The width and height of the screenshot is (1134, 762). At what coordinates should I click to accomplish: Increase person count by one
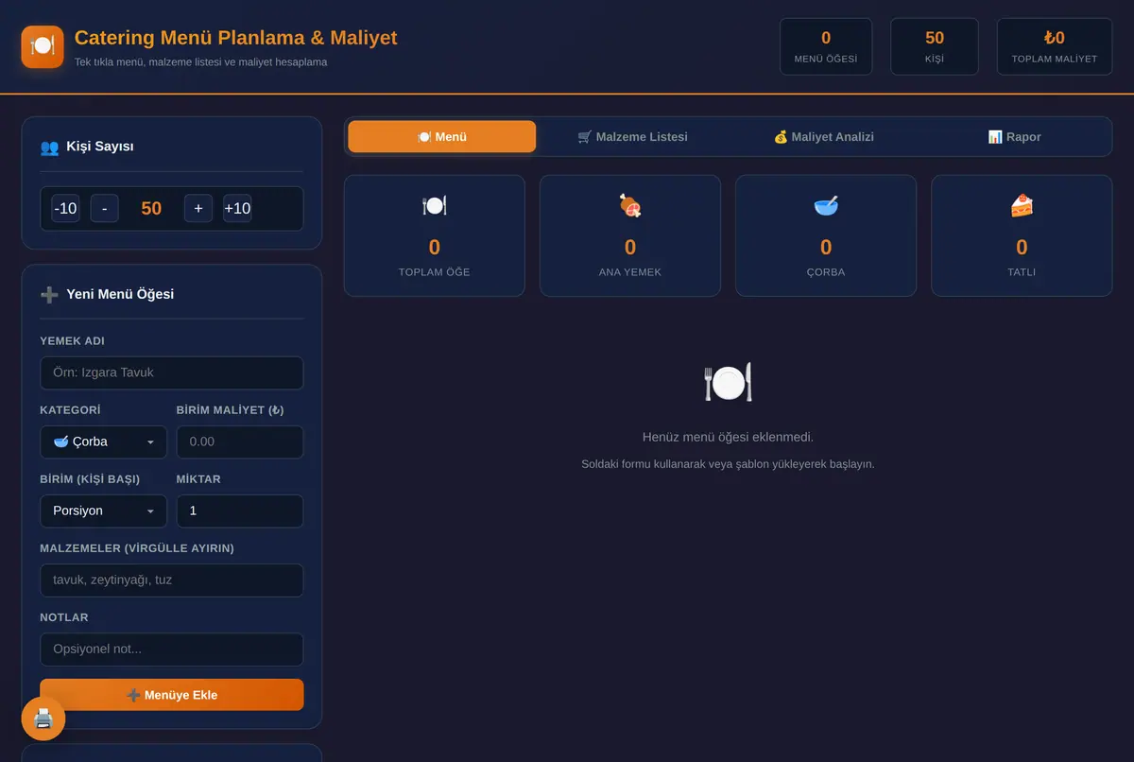coord(198,208)
